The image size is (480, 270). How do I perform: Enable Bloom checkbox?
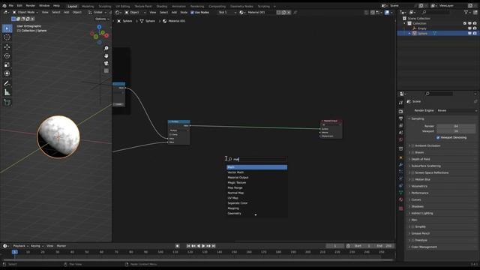tap(412, 152)
